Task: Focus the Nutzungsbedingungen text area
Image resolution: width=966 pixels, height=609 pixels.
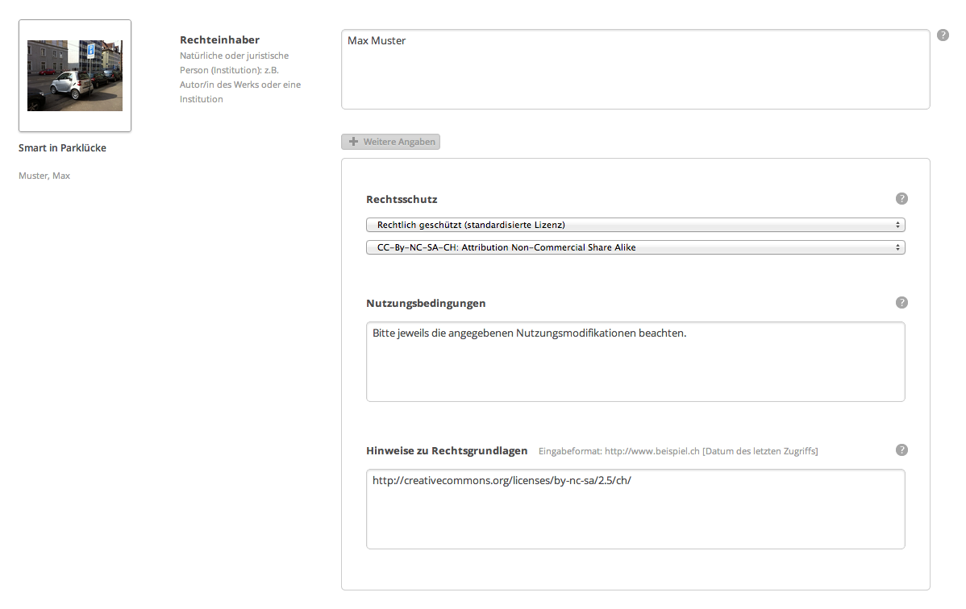Action: coord(635,362)
